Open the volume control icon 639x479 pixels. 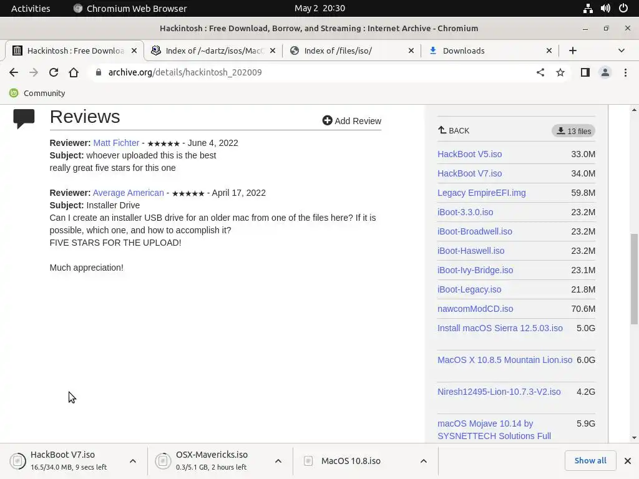coord(605,9)
